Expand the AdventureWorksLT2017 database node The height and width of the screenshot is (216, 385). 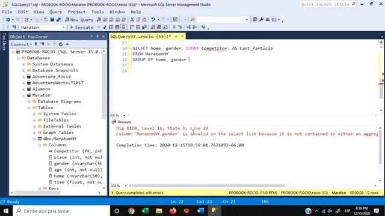pyautogui.click(x=23, y=83)
